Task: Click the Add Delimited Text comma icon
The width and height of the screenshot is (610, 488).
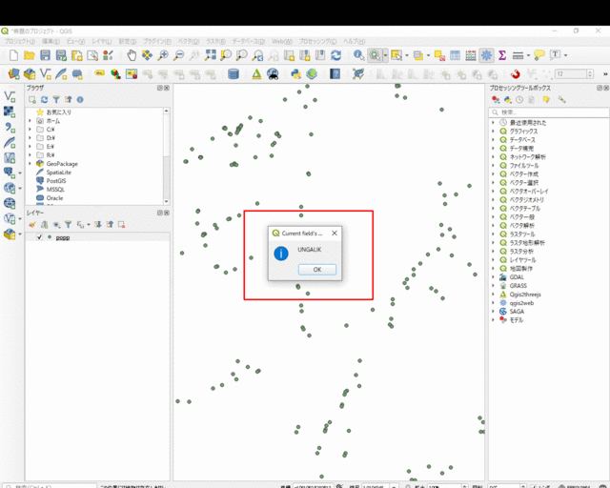Action: point(10,128)
